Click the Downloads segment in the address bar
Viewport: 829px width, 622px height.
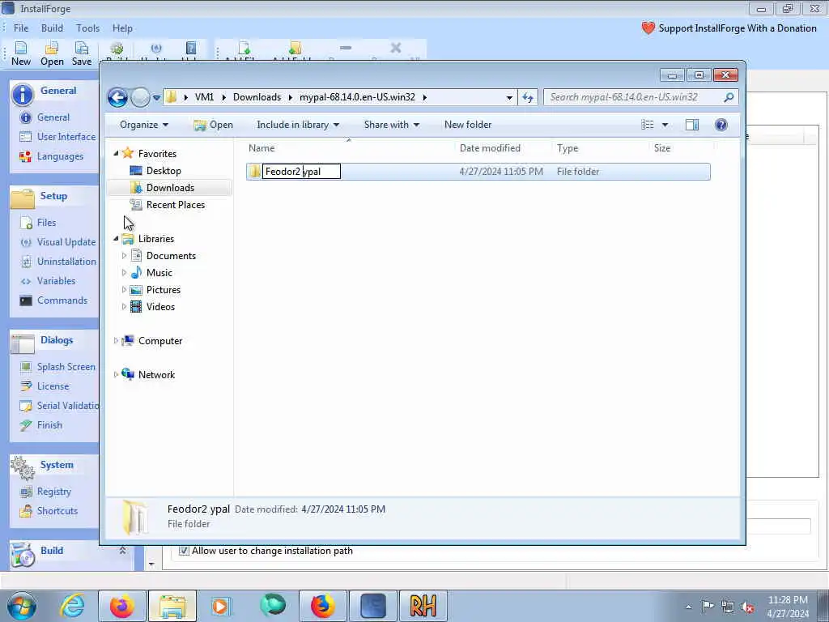(257, 97)
